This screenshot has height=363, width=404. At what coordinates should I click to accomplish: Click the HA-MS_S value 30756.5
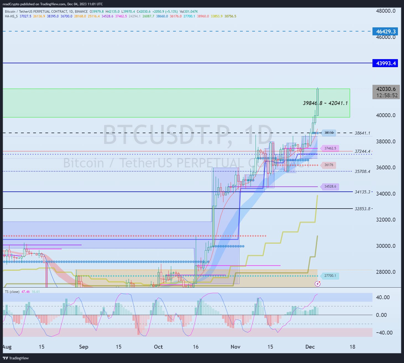(230, 16)
